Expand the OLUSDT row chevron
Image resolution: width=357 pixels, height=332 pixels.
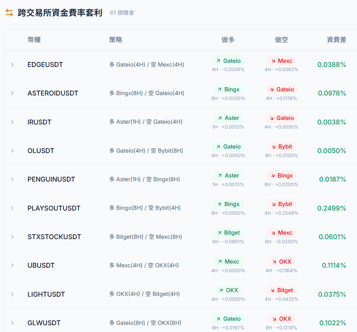tap(12, 151)
